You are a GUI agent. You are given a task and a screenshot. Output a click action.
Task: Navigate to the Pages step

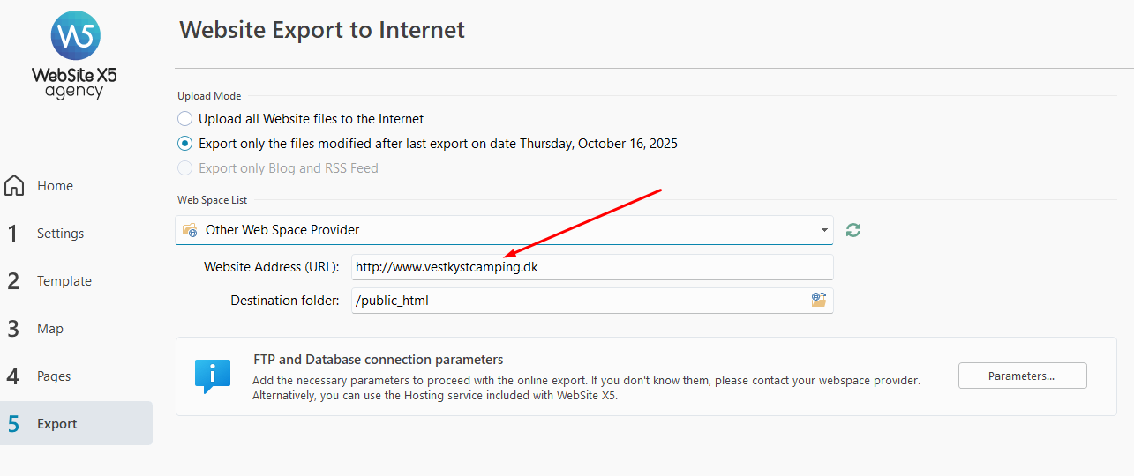[53, 376]
